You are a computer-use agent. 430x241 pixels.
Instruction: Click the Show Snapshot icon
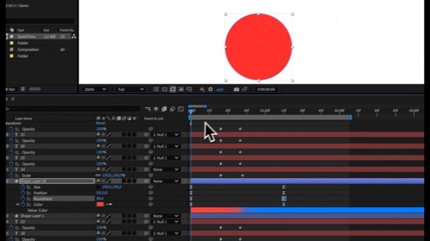[x=245, y=89]
